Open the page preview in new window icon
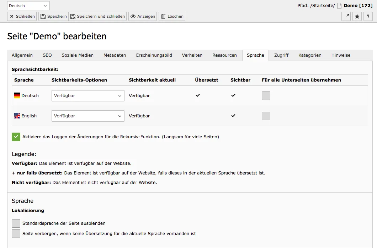This screenshot has width=377, height=250. coord(346,16)
